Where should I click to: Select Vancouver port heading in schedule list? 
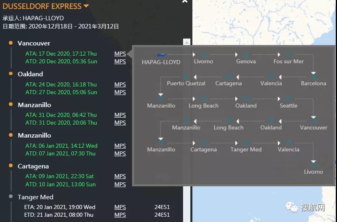point(34,43)
